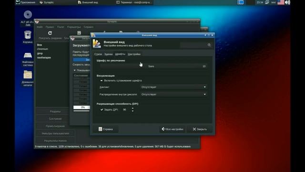Screen dimensions: 305x172
Task: Open the Распределение внутри пикселя dropdown
Action: click(x=173, y=95)
